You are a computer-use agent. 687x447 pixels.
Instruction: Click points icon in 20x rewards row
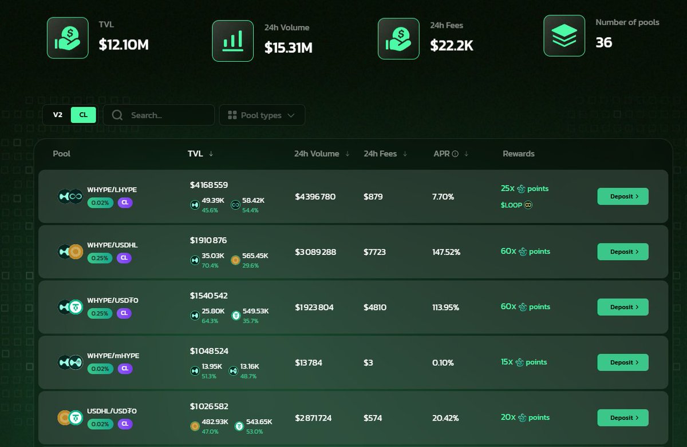523,418
